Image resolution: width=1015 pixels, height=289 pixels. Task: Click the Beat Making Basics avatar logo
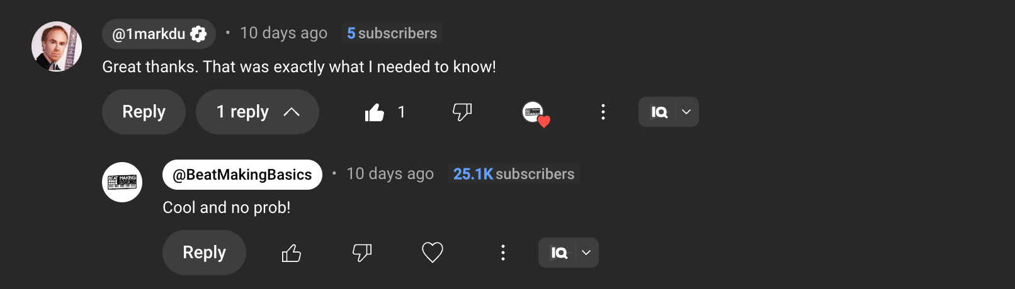point(122,182)
